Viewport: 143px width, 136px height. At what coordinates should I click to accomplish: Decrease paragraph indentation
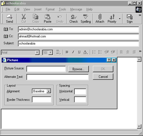point(107,52)
